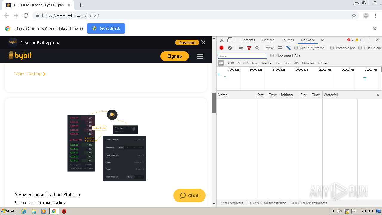
Task: Open Internet Explorer from taskbar
Action: 24,211
